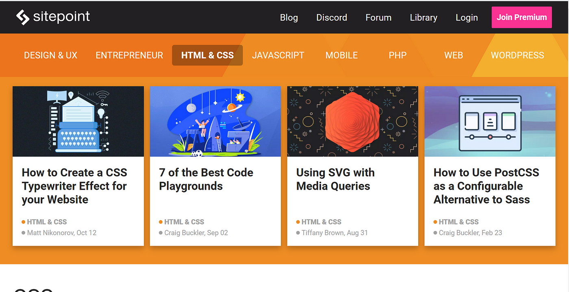Click the SitePoint logo

click(53, 17)
